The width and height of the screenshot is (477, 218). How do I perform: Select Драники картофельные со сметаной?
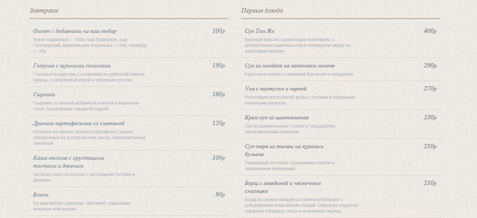(x=79, y=124)
